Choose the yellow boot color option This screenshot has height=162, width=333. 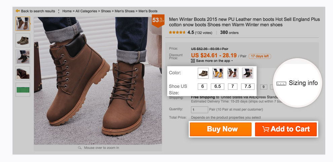[218, 73]
